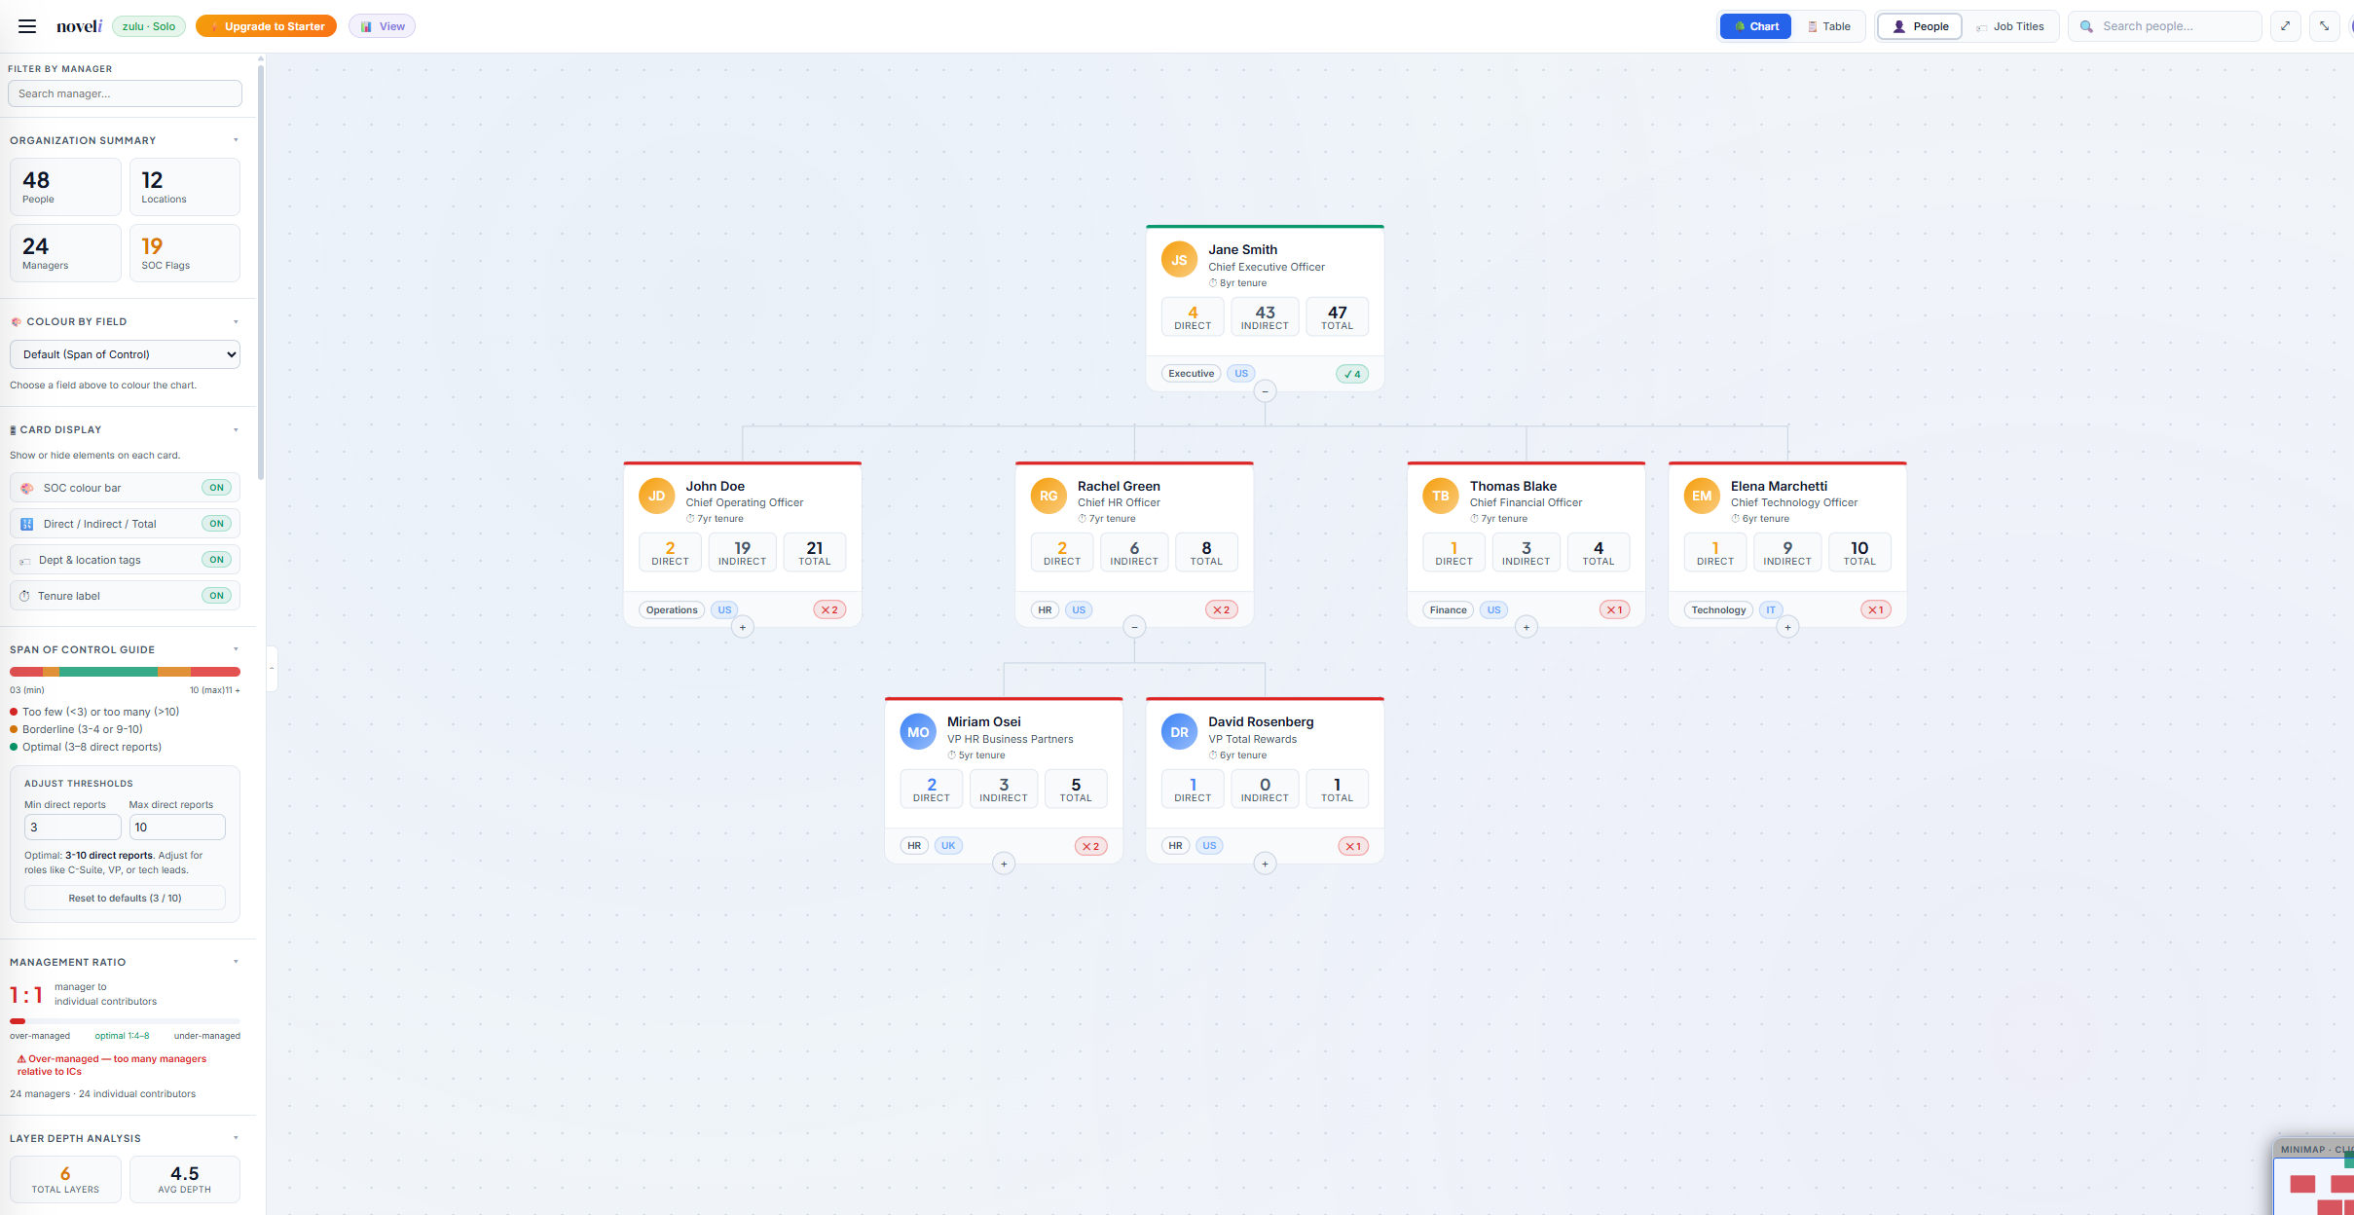Viewport: 2354px width, 1215px height.
Task: Click the x2 flag badge on Rachel Green
Action: click(x=1221, y=609)
